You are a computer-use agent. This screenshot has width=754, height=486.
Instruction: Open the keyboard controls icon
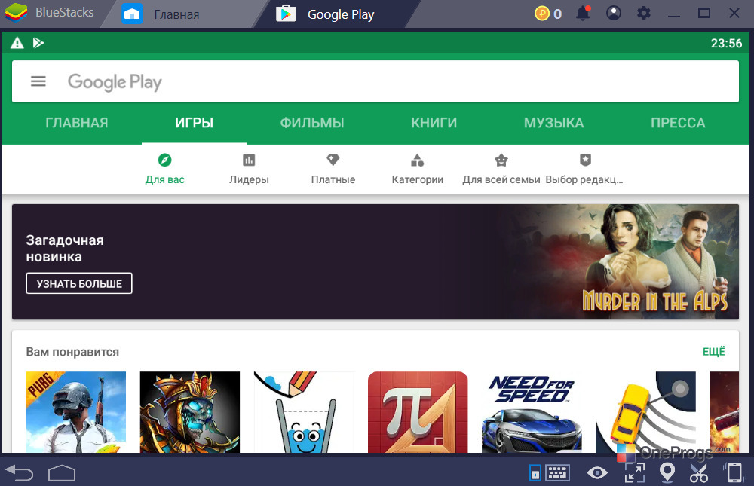pyautogui.click(x=557, y=473)
